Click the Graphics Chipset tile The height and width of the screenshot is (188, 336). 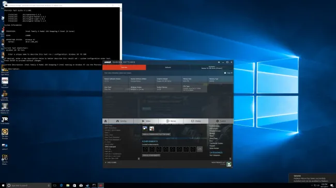point(168,80)
